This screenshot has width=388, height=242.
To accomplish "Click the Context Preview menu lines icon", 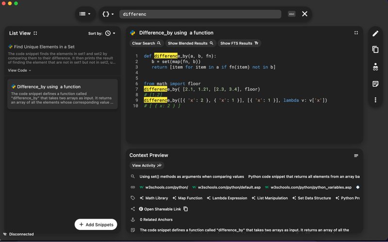I will tap(356, 156).
